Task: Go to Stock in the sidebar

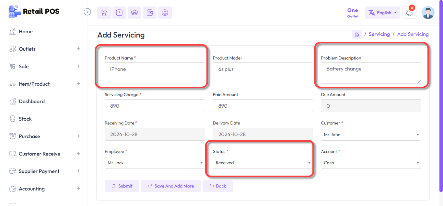Action: (x=25, y=119)
